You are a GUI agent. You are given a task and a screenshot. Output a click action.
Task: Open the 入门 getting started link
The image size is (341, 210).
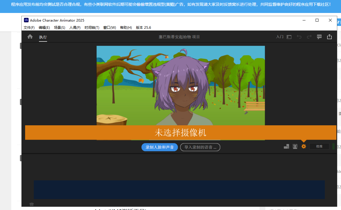pyautogui.click(x=279, y=37)
